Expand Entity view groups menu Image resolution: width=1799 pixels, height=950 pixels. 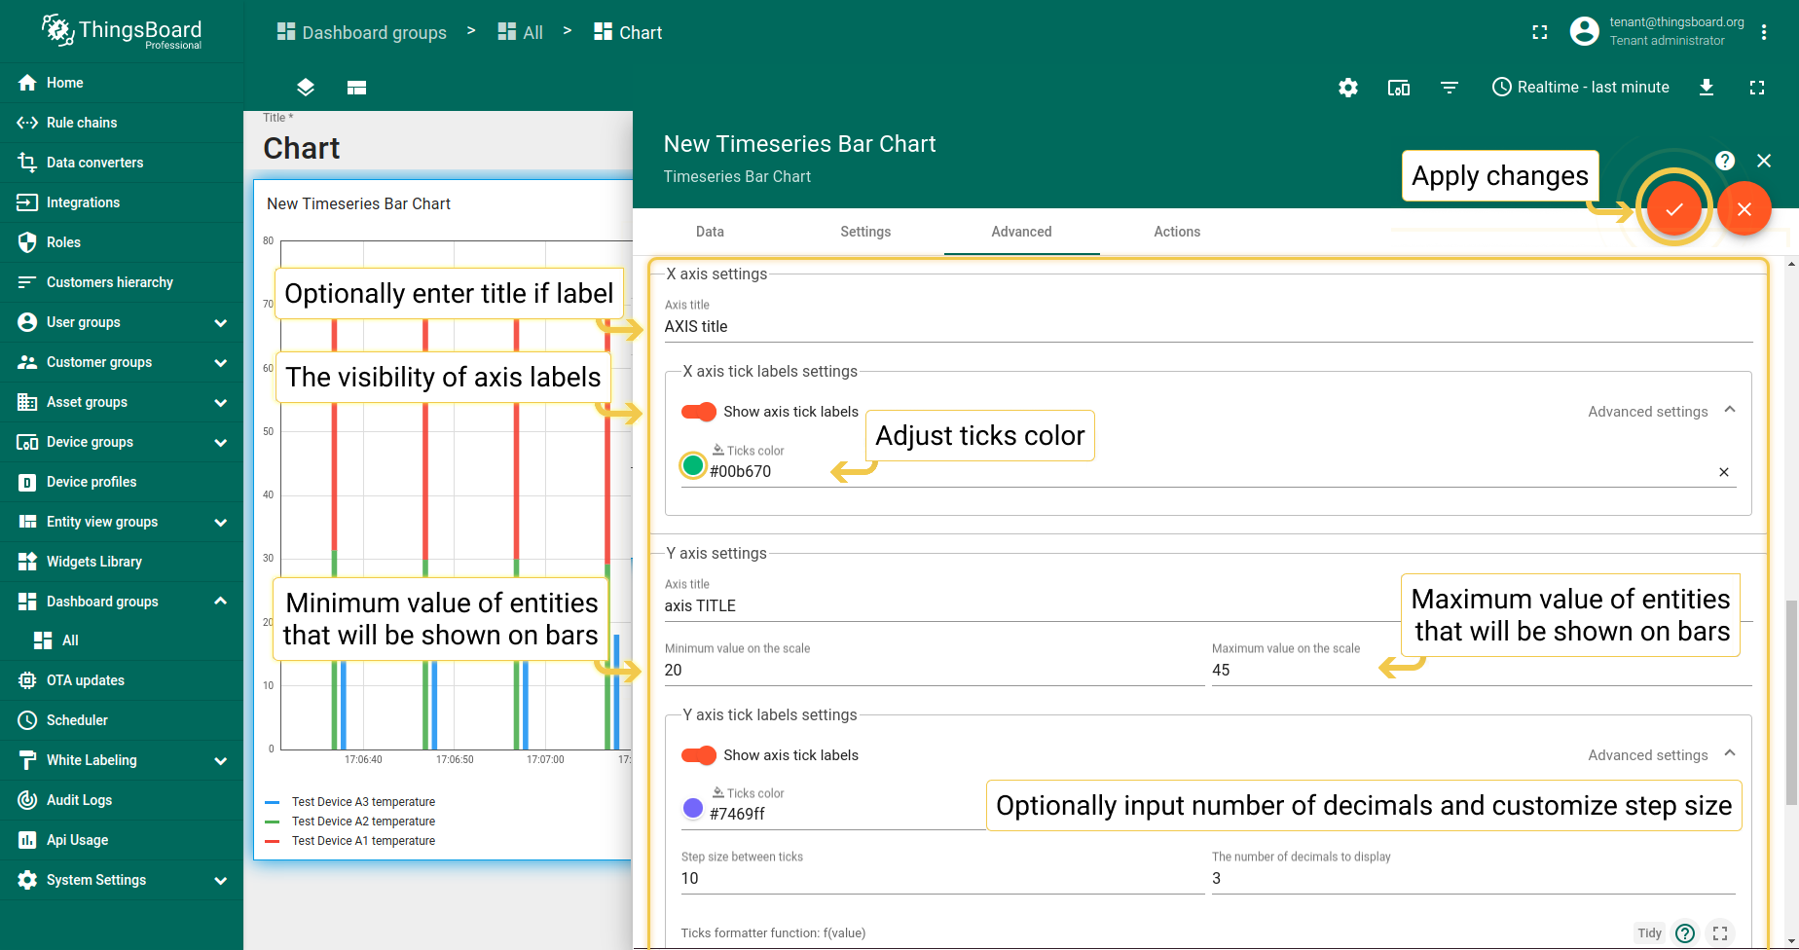click(x=221, y=522)
